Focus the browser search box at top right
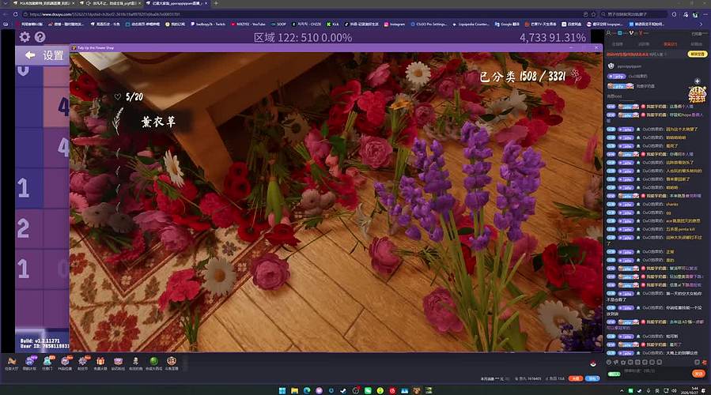This screenshot has height=395, width=711. pyautogui.click(x=634, y=14)
